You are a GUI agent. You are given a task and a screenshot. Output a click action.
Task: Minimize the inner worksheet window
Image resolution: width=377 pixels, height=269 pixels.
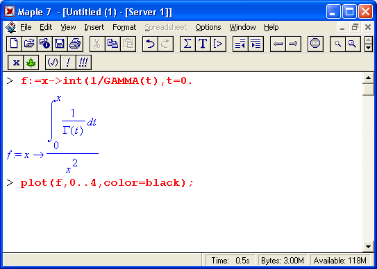(x=342, y=27)
